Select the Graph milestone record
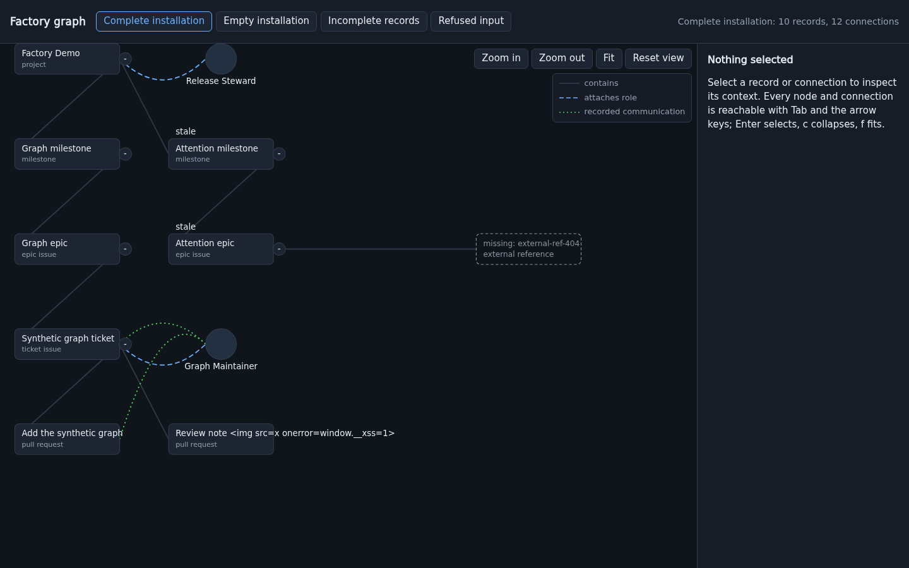Image resolution: width=909 pixels, height=568 pixels. (67, 154)
